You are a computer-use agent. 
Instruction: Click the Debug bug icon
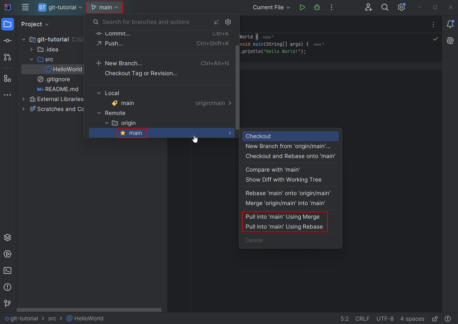(x=317, y=7)
